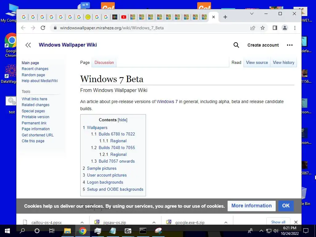Open Main page in sidebar

pyautogui.click(x=30, y=63)
